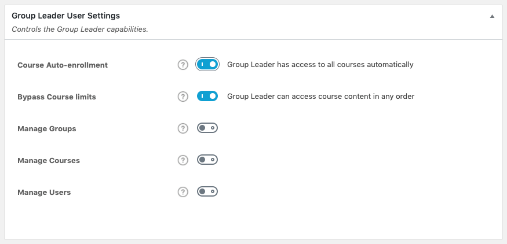Collapse the Group Leader User Settings panel

[x=492, y=17]
